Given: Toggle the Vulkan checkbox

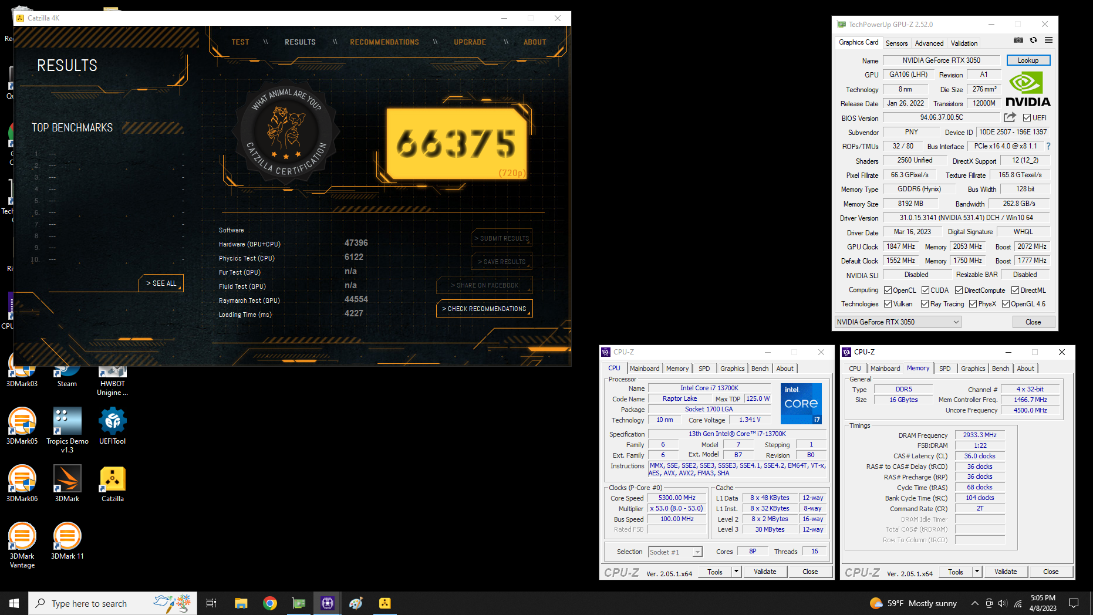Looking at the screenshot, I should tap(888, 304).
